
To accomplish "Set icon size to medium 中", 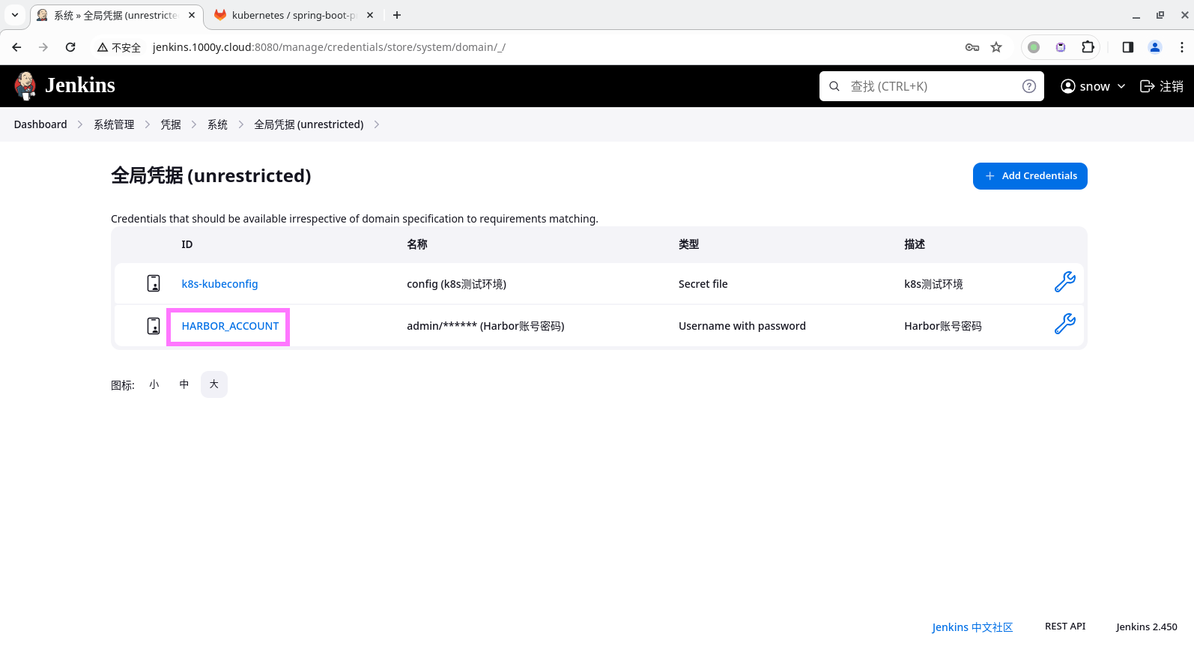I will (x=184, y=384).
